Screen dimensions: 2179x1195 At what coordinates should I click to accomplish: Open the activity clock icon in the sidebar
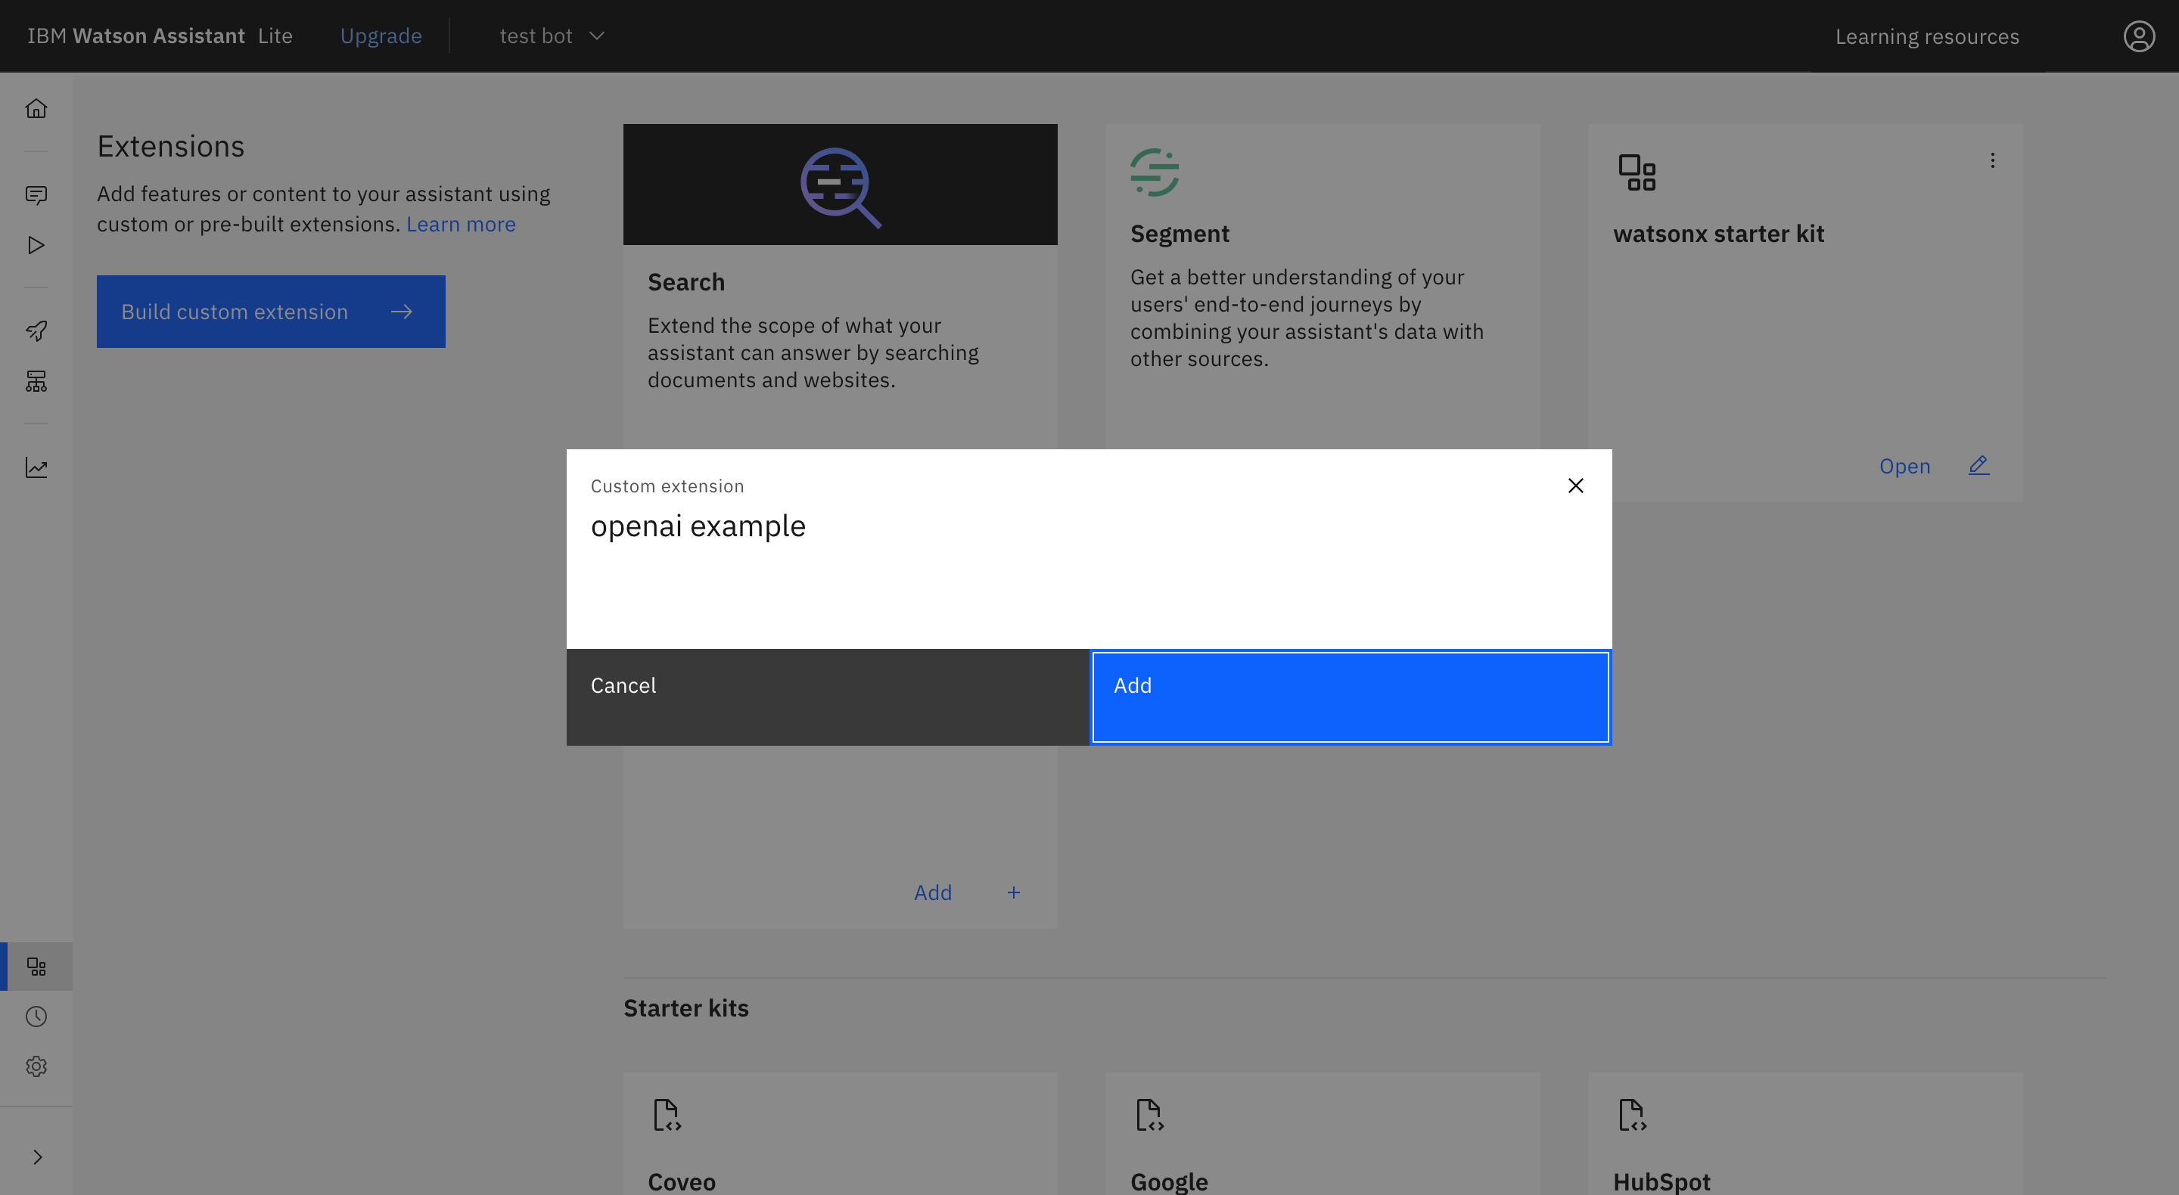pos(36,1017)
